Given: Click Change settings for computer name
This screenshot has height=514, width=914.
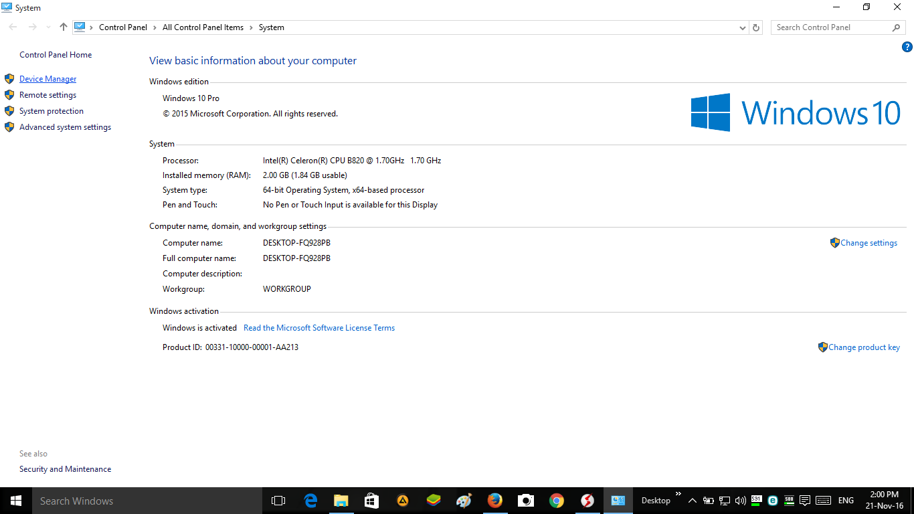Looking at the screenshot, I should coord(869,243).
